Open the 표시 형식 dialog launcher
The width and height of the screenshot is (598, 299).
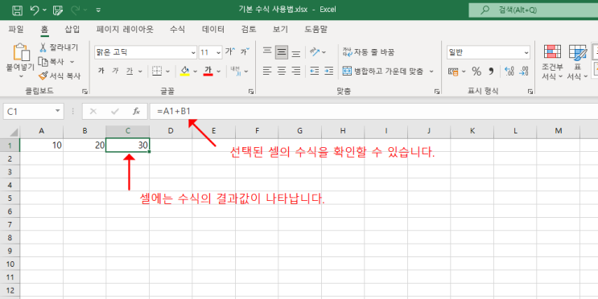coord(530,92)
